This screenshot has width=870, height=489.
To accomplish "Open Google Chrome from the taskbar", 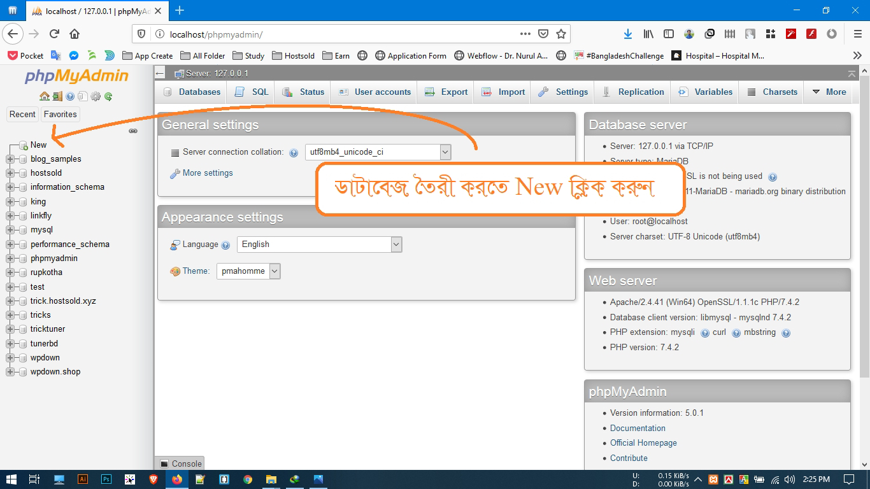I will (x=248, y=479).
